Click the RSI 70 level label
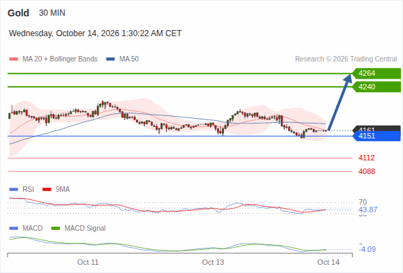403x273 pixels. pyautogui.click(x=363, y=202)
